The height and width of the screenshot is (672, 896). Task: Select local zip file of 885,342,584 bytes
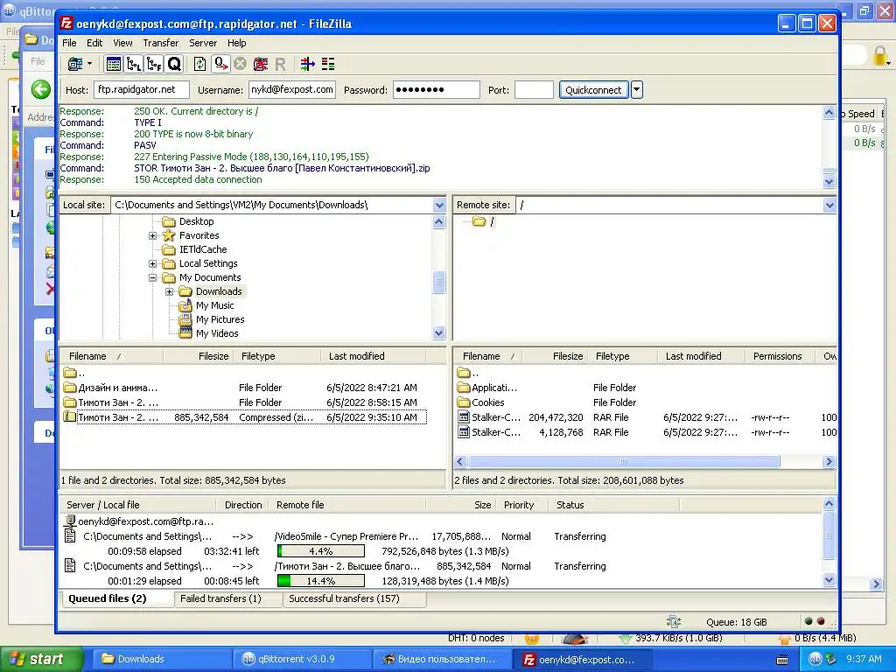click(x=244, y=417)
